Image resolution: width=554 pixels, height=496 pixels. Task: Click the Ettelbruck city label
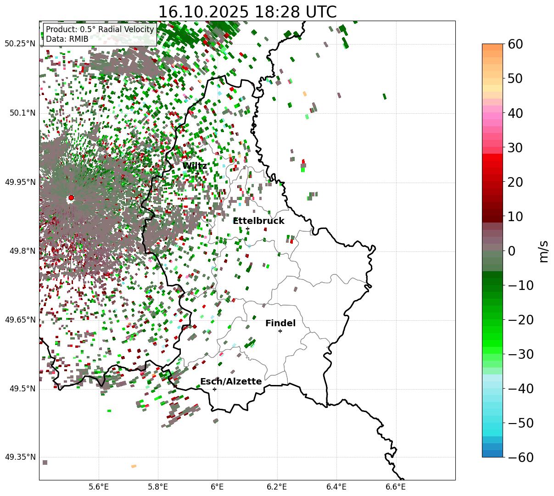(258, 221)
